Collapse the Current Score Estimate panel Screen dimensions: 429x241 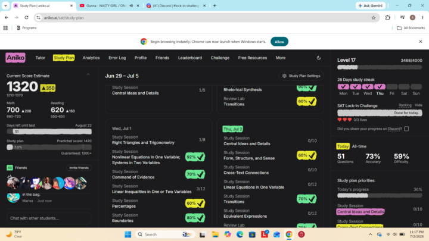click(88, 74)
